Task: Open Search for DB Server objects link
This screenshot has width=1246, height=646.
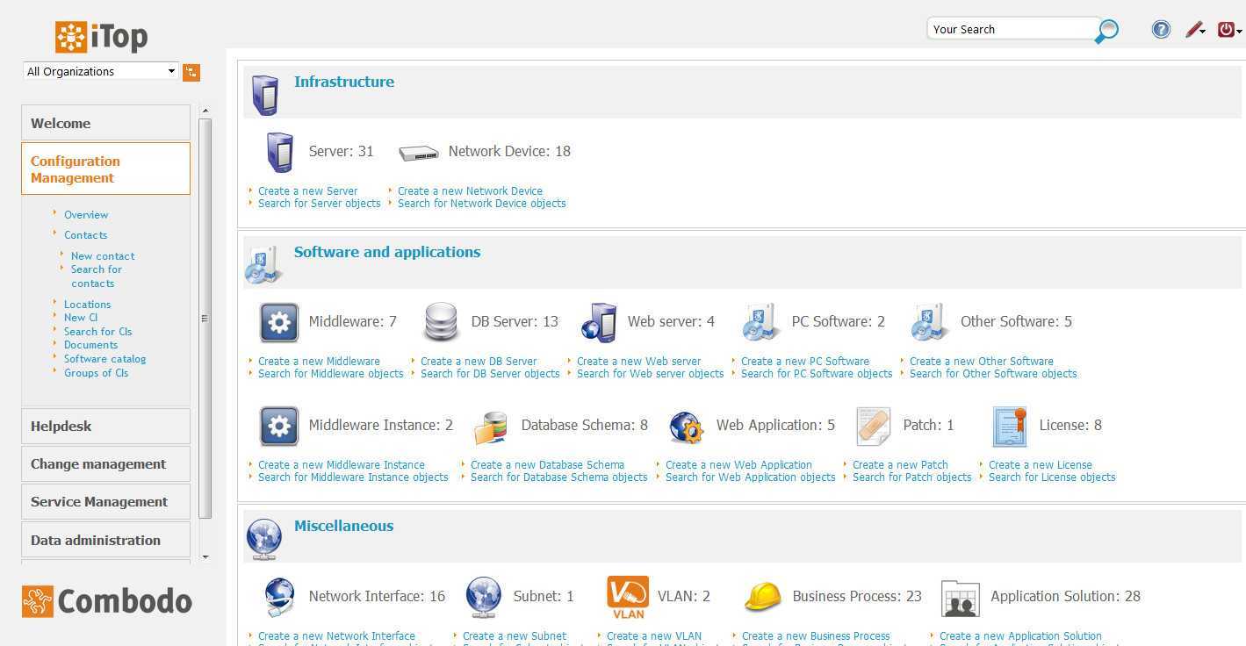Action: [x=490, y=374]
